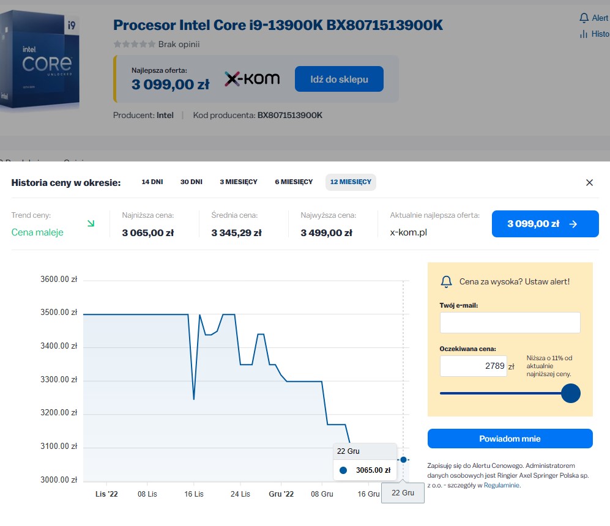Open the price history bar chart icon
Screen dimensions: 610x526
(x=584, y=34)
